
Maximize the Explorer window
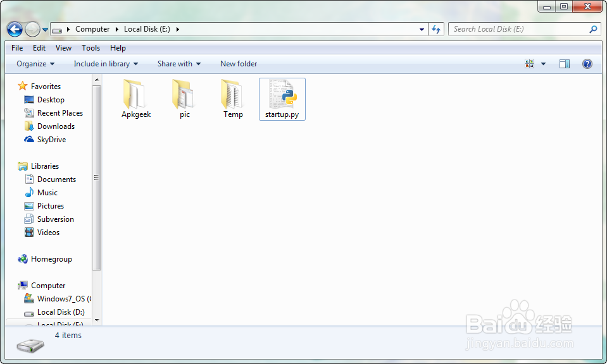click(x=564, y=6)
